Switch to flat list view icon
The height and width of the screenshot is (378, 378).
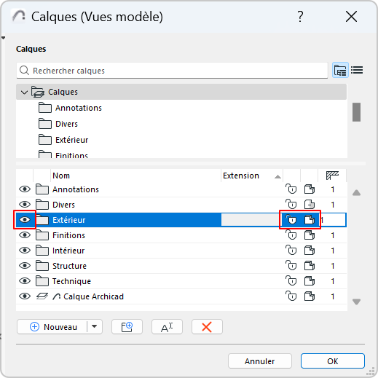coord(357,70)
